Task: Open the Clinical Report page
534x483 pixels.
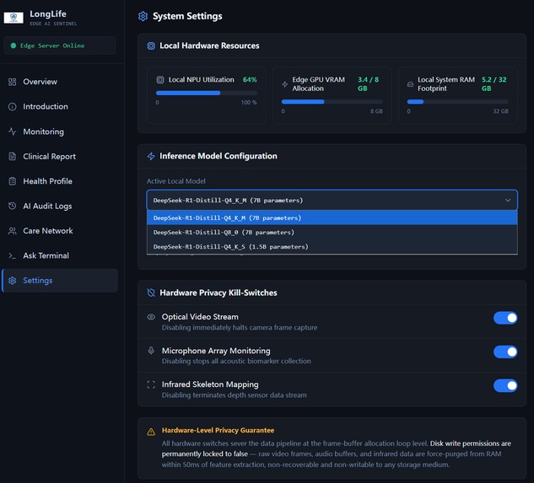Action: [x=60, y=156]
